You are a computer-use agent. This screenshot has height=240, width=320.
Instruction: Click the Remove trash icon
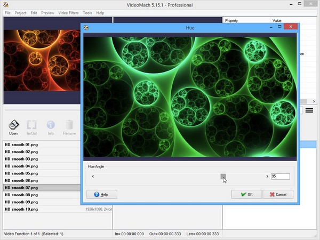(69, 125)
